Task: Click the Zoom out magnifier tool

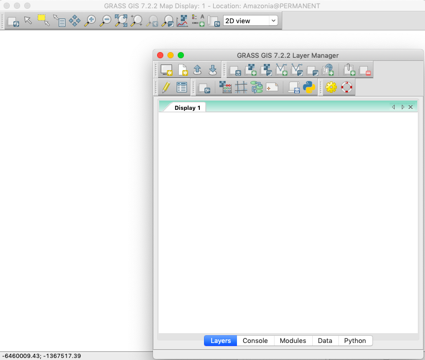Action: [105, 21]
